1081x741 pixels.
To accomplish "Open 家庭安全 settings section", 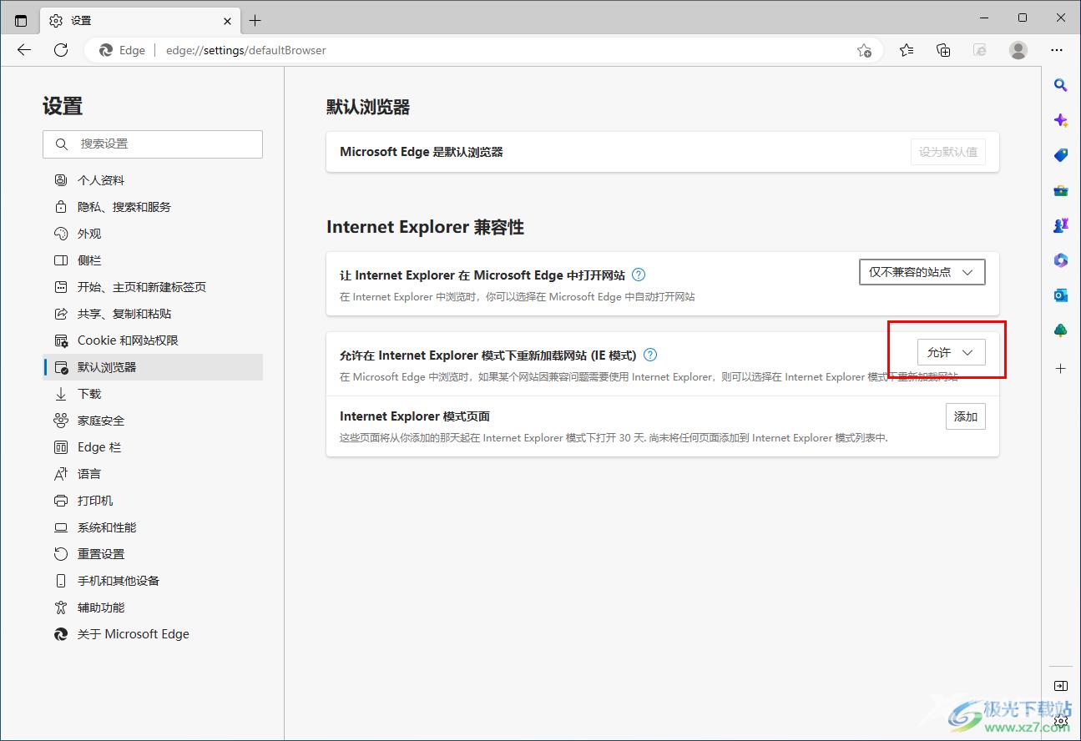I will tap(153, 421).
